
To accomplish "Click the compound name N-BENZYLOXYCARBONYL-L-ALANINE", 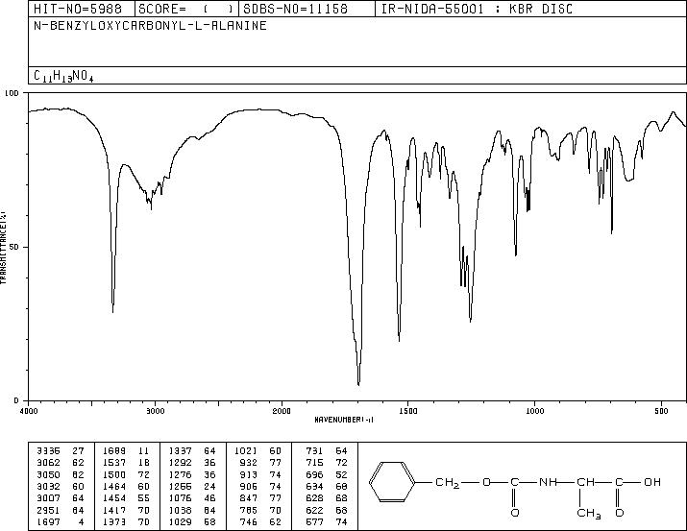I will 150,26.
